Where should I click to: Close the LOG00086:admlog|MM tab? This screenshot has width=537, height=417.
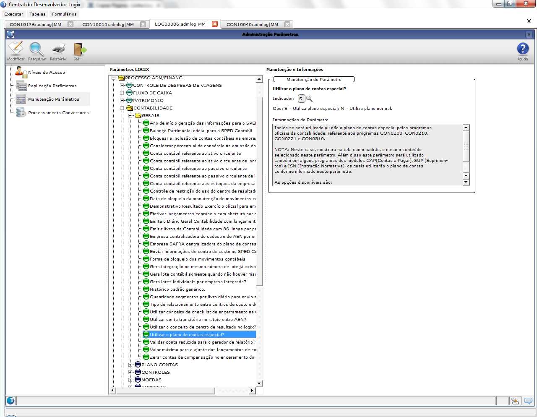215,24
